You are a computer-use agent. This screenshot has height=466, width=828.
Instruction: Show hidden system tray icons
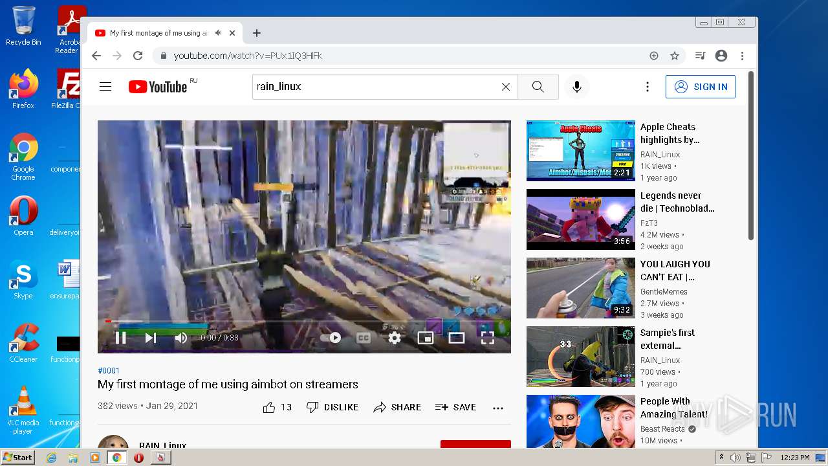point(721,458)
